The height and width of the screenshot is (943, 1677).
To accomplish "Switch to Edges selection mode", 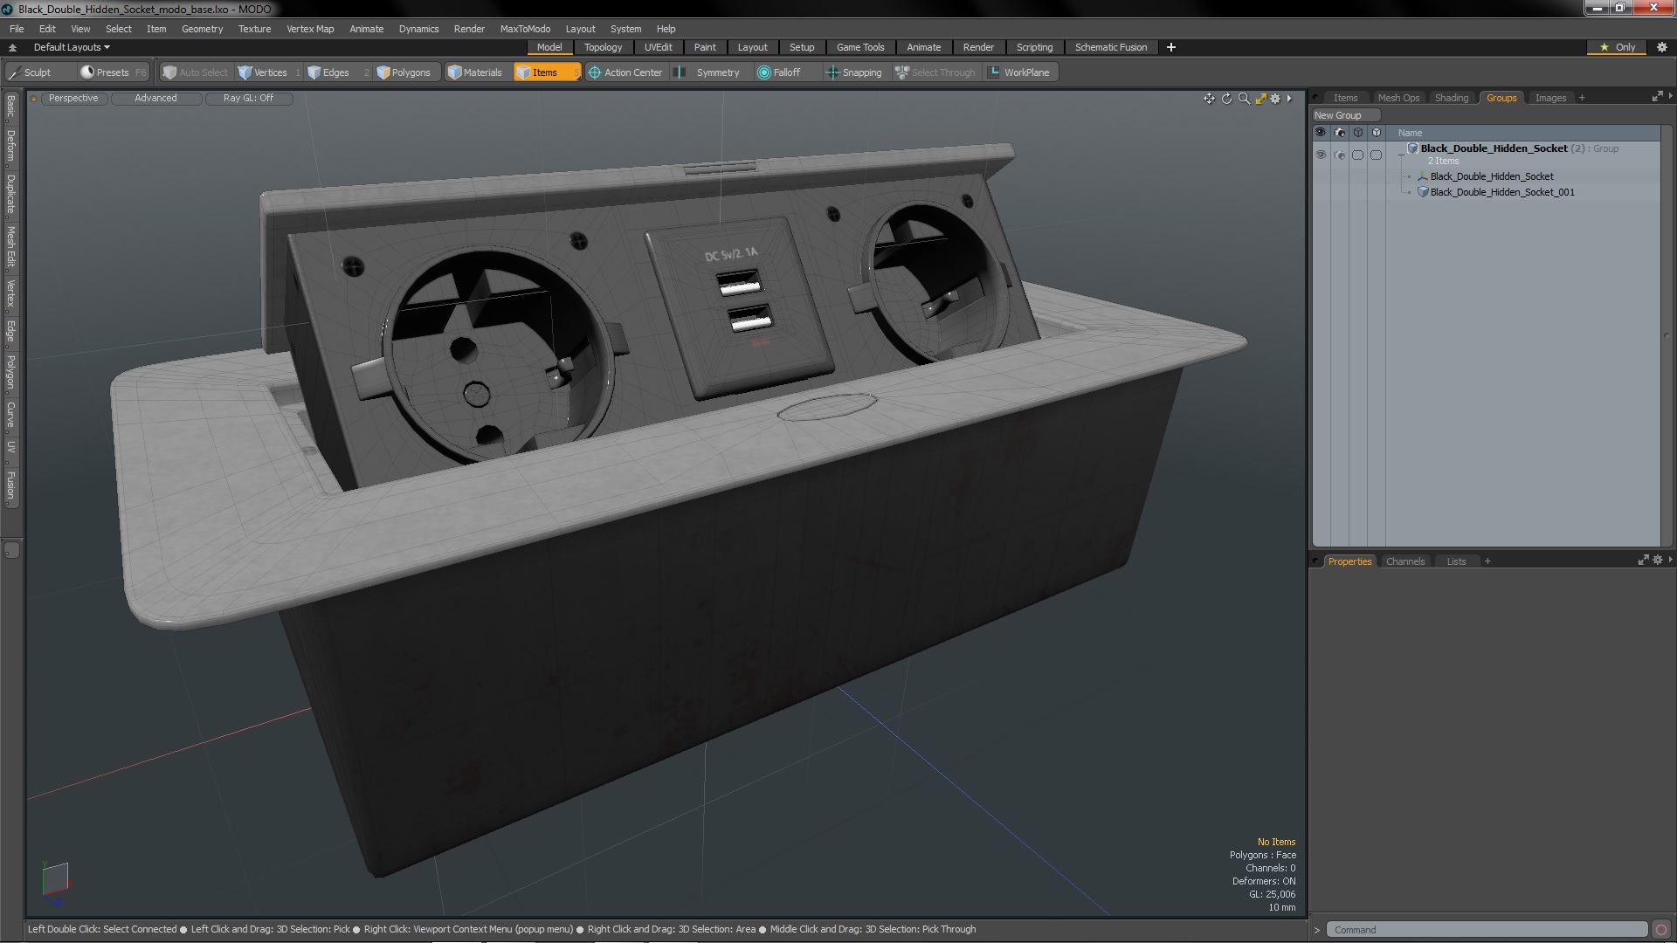I will (328, 72).
